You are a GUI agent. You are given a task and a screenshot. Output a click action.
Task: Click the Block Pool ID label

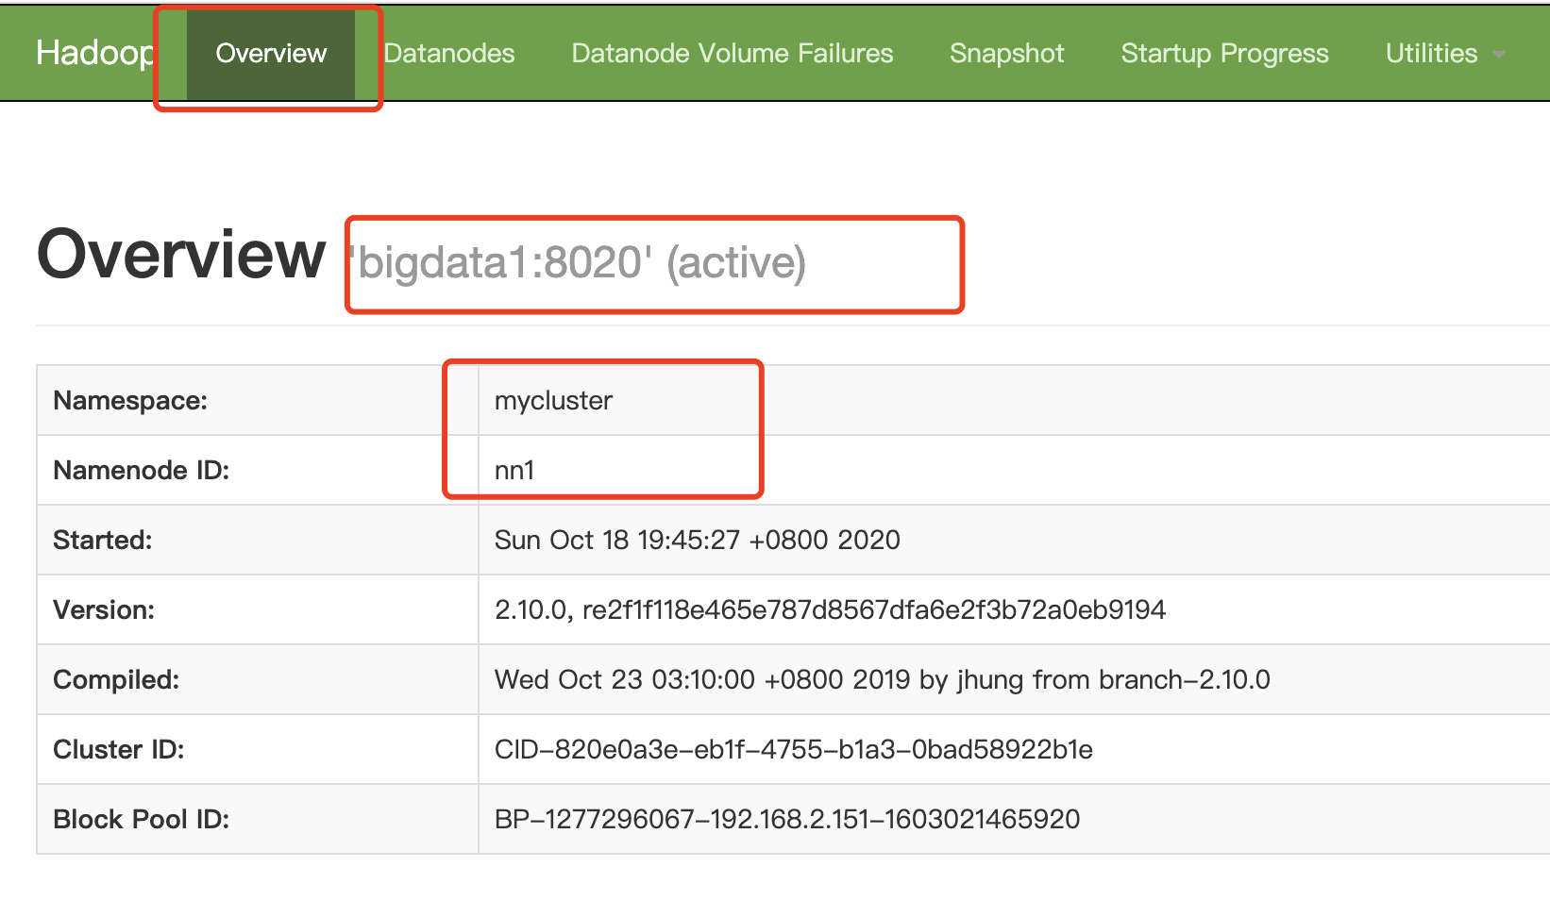pos(141,820)
